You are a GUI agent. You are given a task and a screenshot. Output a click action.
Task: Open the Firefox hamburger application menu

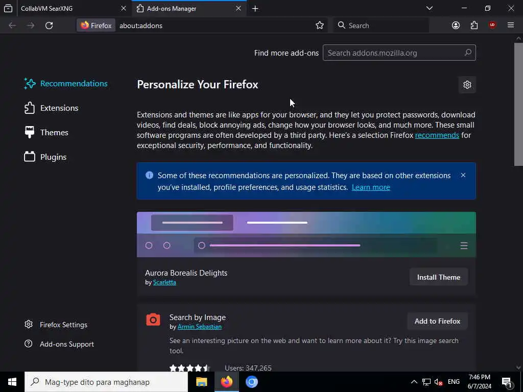pos(511,26)
